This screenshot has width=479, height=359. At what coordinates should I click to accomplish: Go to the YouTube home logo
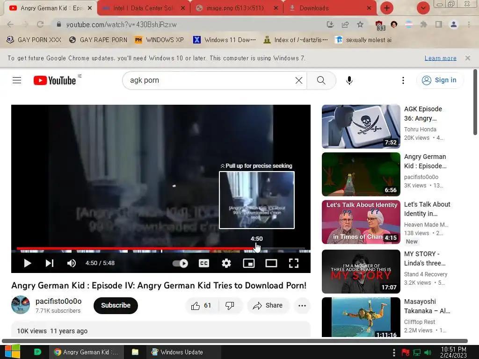click(x=55, y=80)
